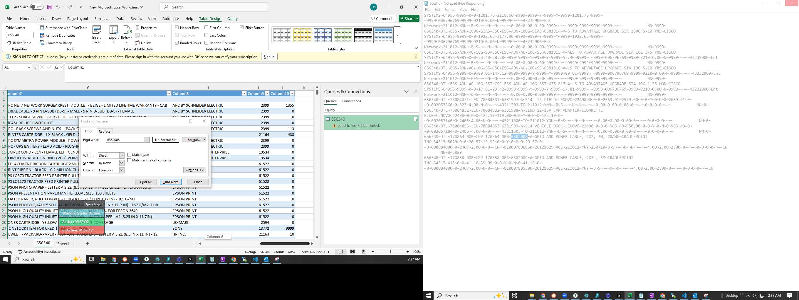Open Column10 filter dropdown

292,93
